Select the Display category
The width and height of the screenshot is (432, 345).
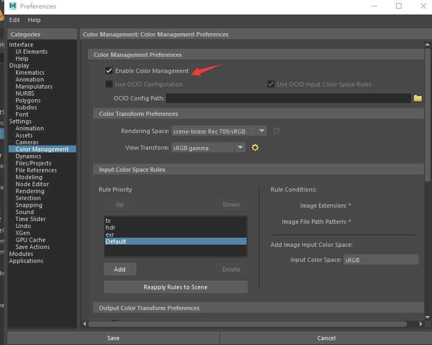point(19,65)
